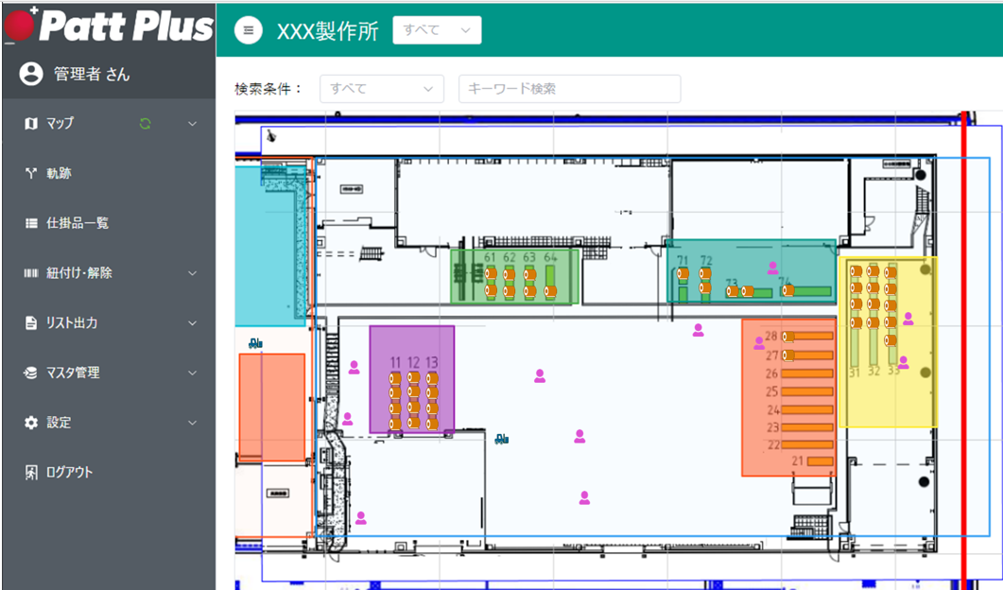
Task: Click the マスタ管理 database icon
Action: pyautogui.click(x=33, y=373)
